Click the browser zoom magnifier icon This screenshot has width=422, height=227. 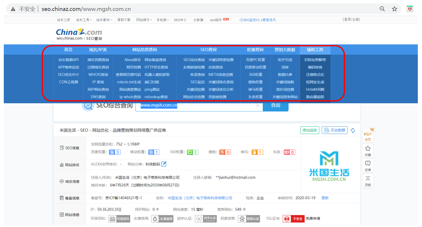pos(382,9)
